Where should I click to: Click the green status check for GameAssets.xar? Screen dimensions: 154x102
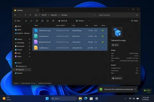[103, 36]
